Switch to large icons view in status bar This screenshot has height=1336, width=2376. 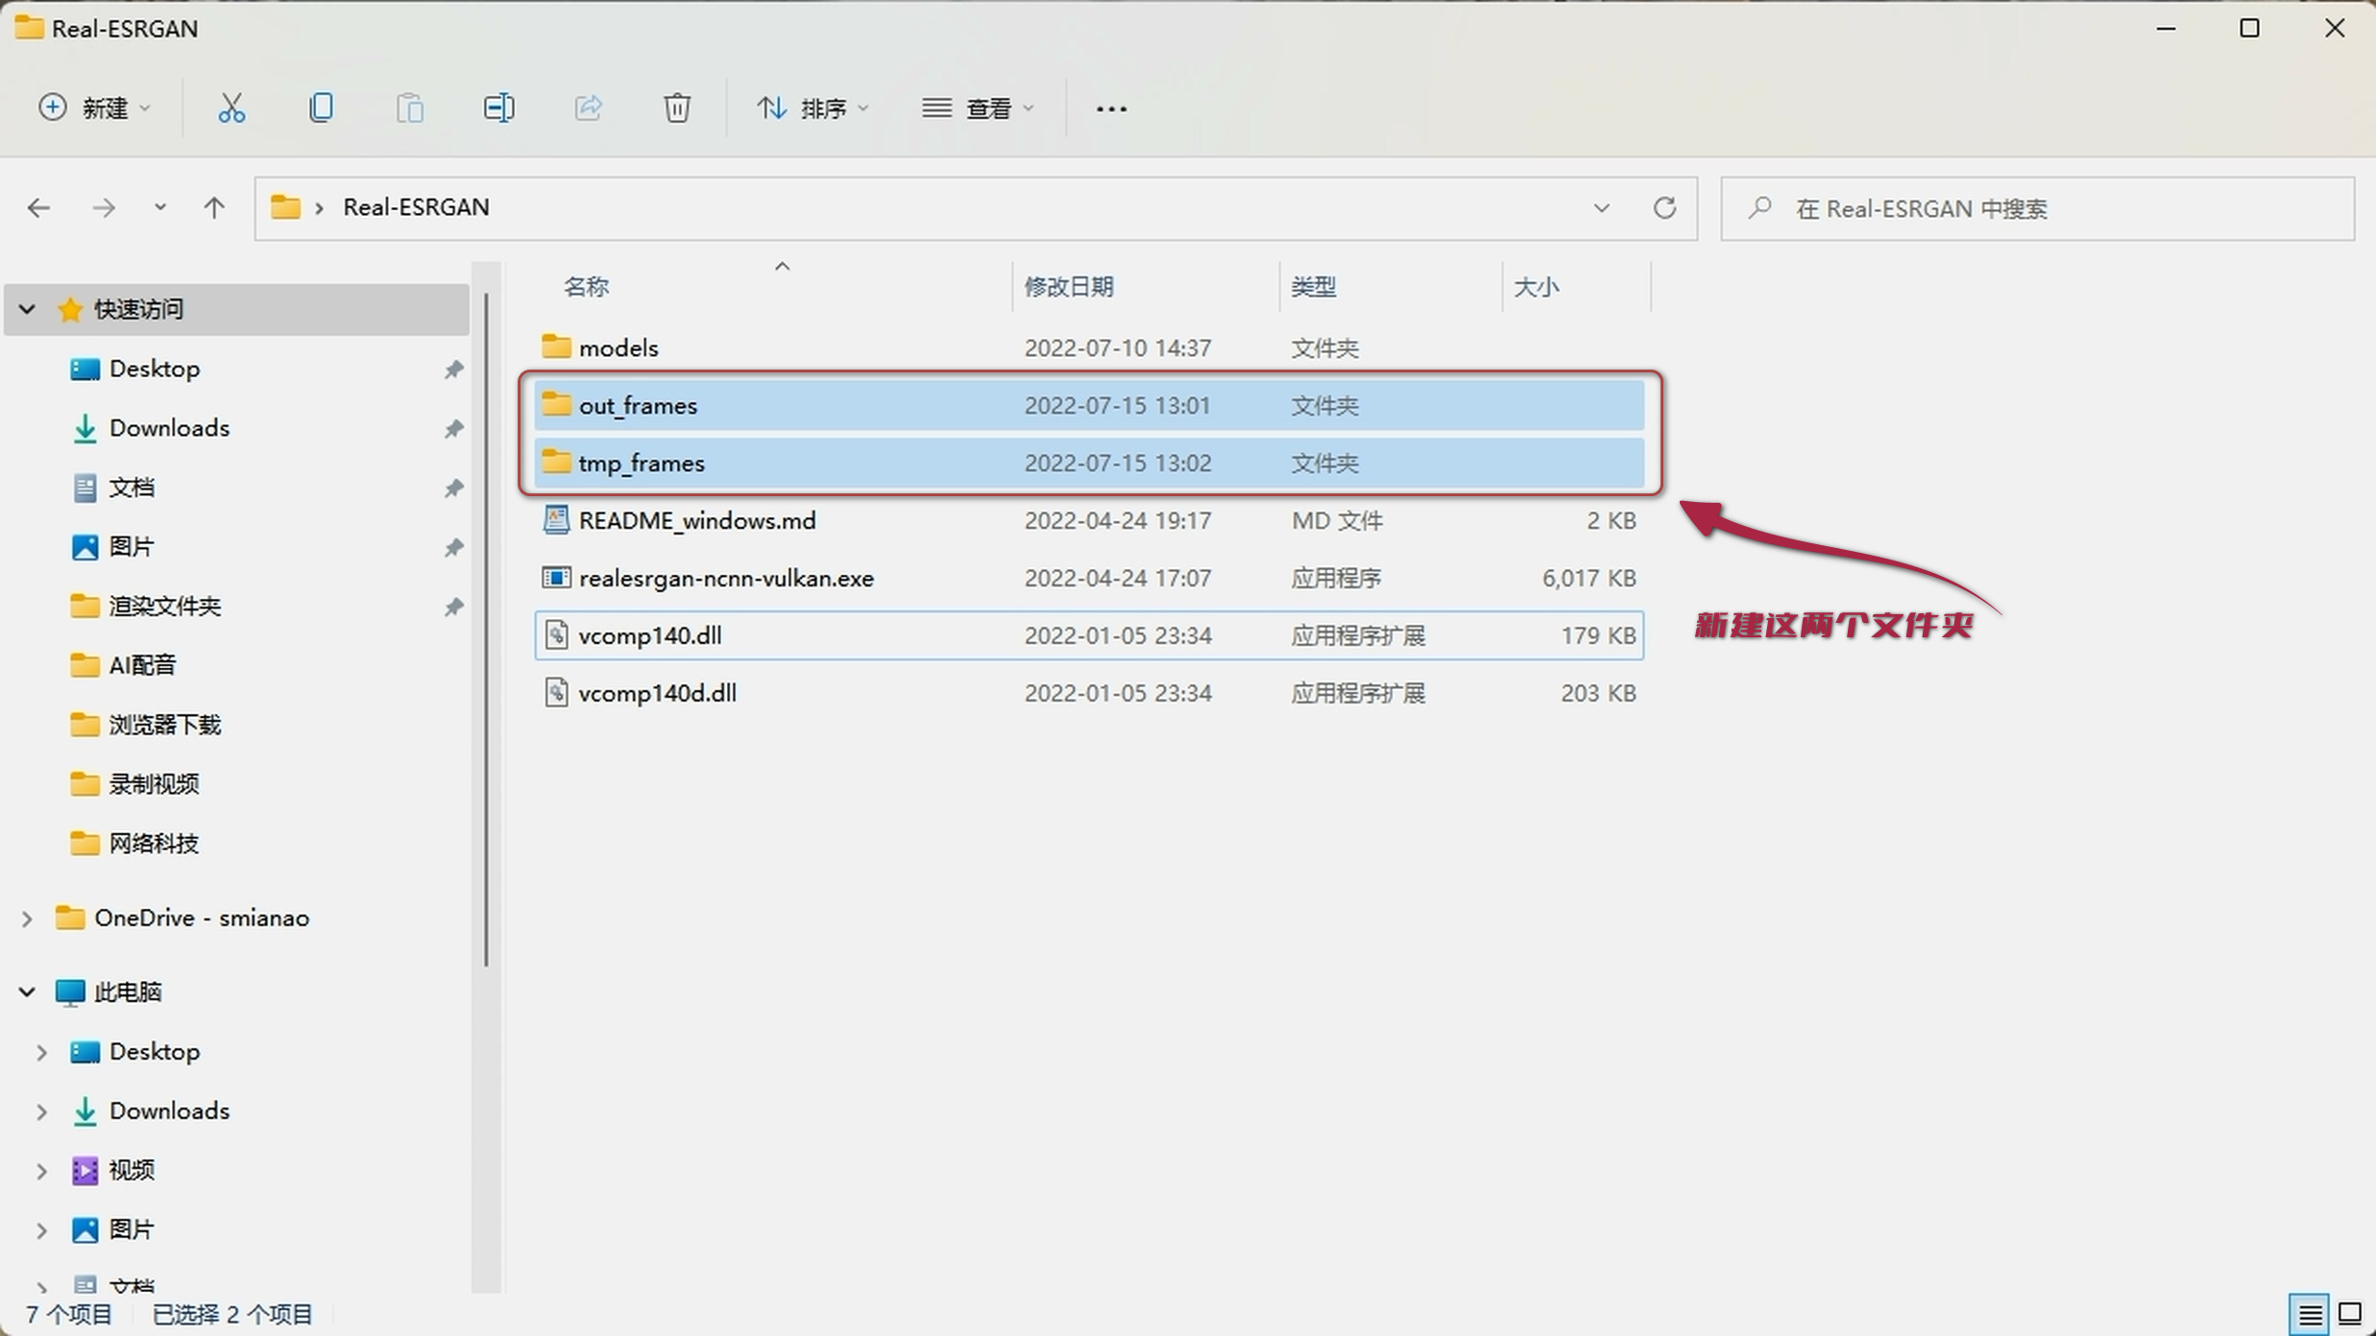tap(2349, 1313)
